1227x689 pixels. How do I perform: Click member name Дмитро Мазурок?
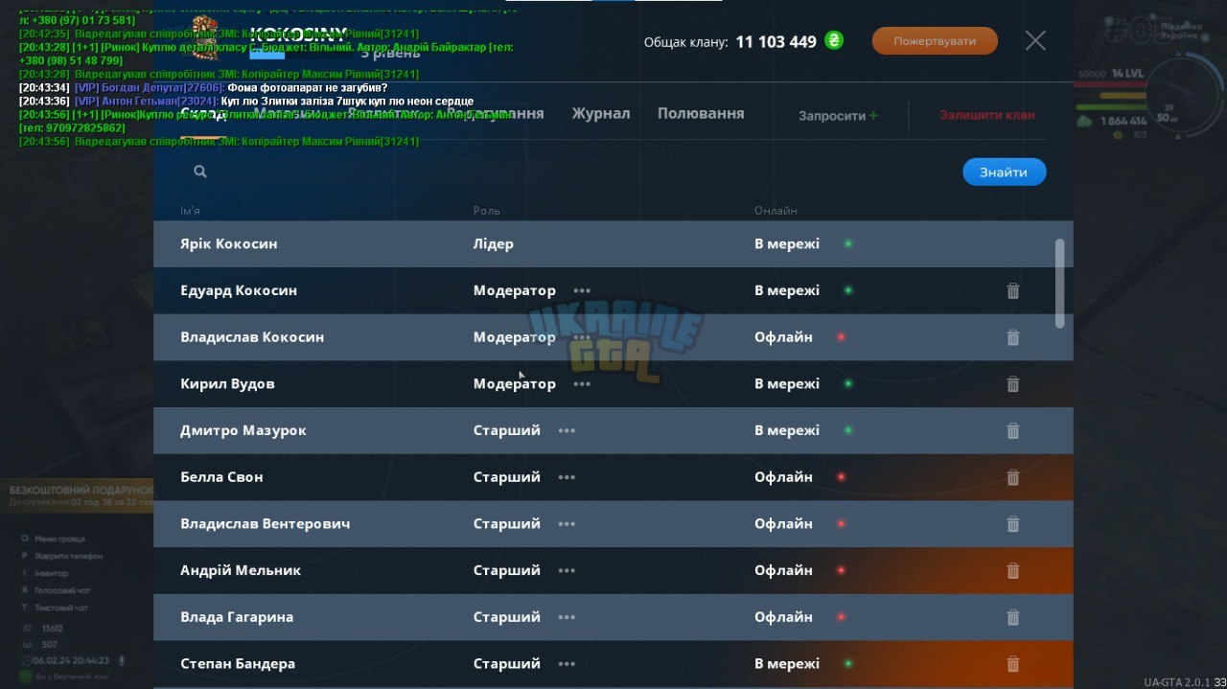coord(243,431)
